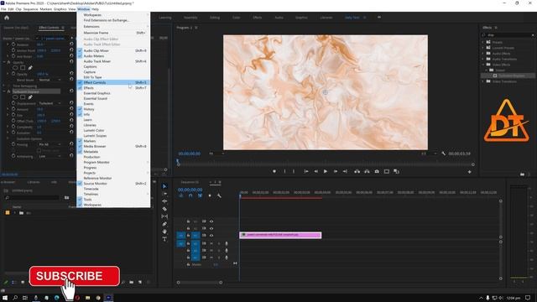Select the Hand tool

164,232
